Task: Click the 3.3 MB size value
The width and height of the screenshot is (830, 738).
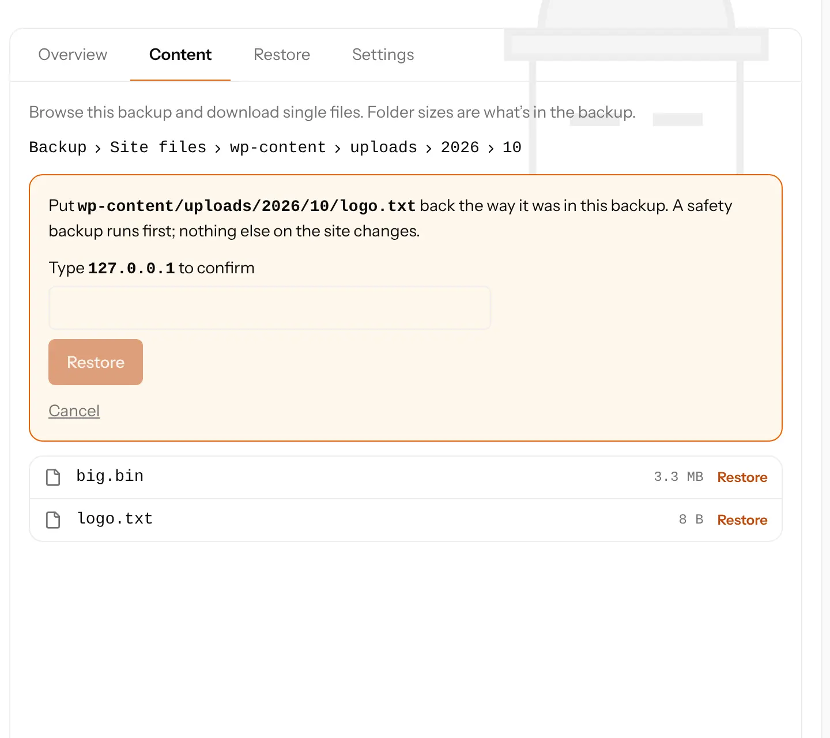Action: (678, 477)
